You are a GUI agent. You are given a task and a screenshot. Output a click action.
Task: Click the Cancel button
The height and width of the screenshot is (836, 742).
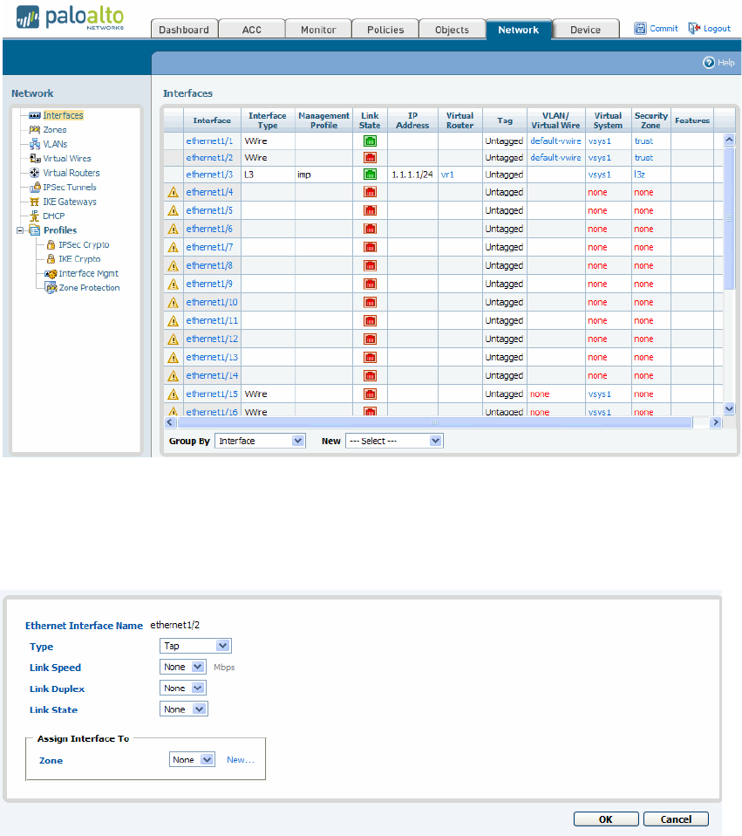click(x=676, y=819)
